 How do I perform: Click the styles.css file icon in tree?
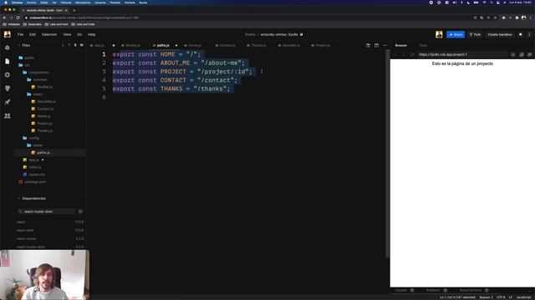[25, 174]
